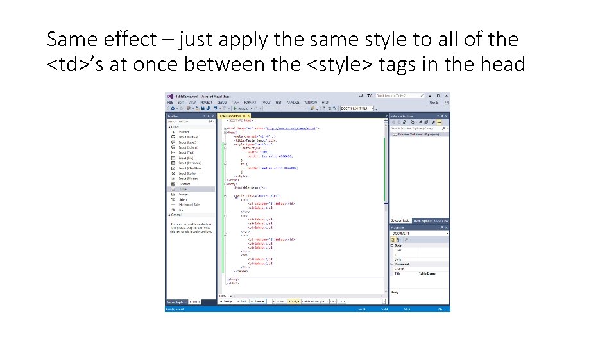Open the HELP menu
616x346 pixels.
click(325, 103)
